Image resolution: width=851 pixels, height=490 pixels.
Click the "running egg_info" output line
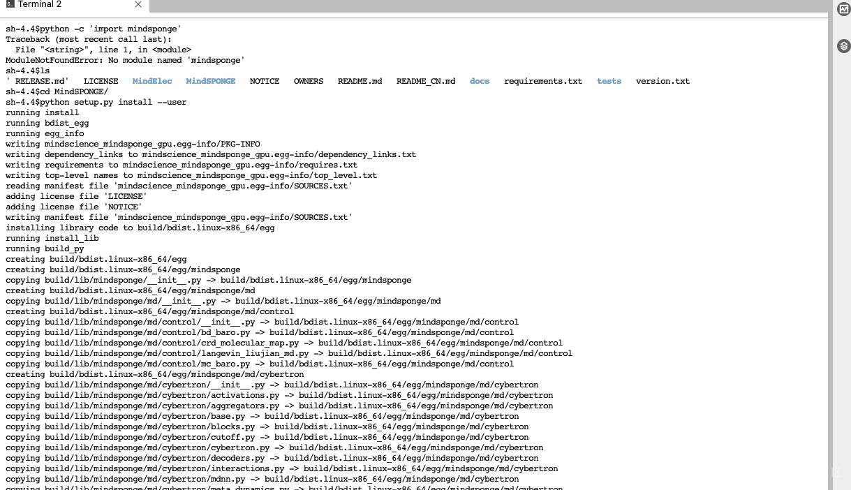click(45, 133)
